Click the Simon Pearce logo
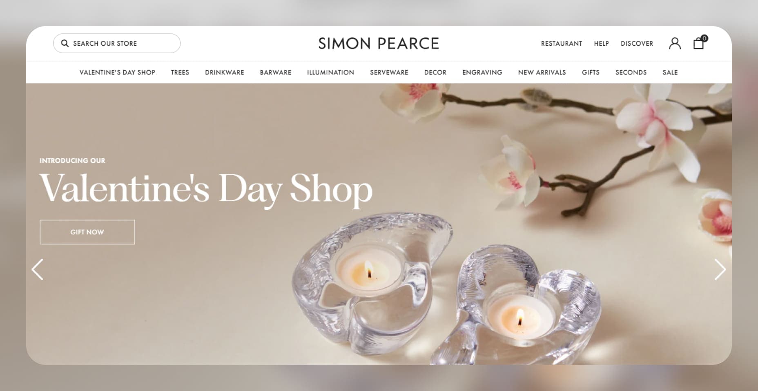Image resolution: width=758 pixels, height=391 pixels. click(x=379, y=43)
